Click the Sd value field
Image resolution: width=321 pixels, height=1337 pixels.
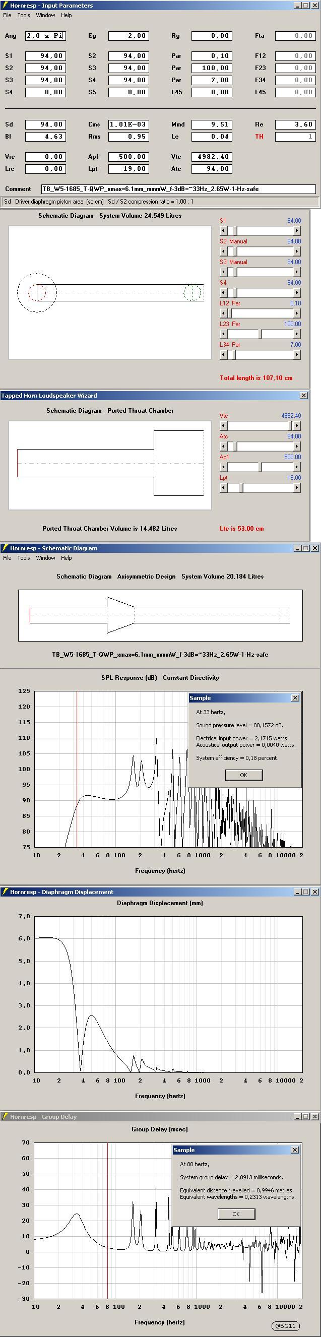point(45,124)
